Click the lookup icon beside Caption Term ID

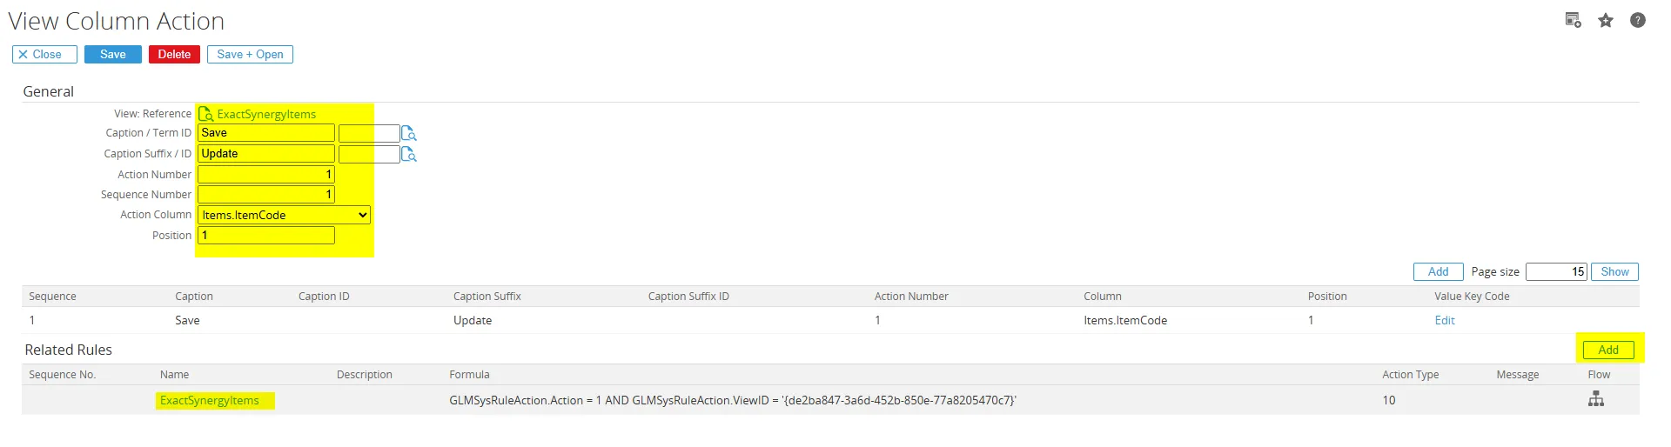409,134
